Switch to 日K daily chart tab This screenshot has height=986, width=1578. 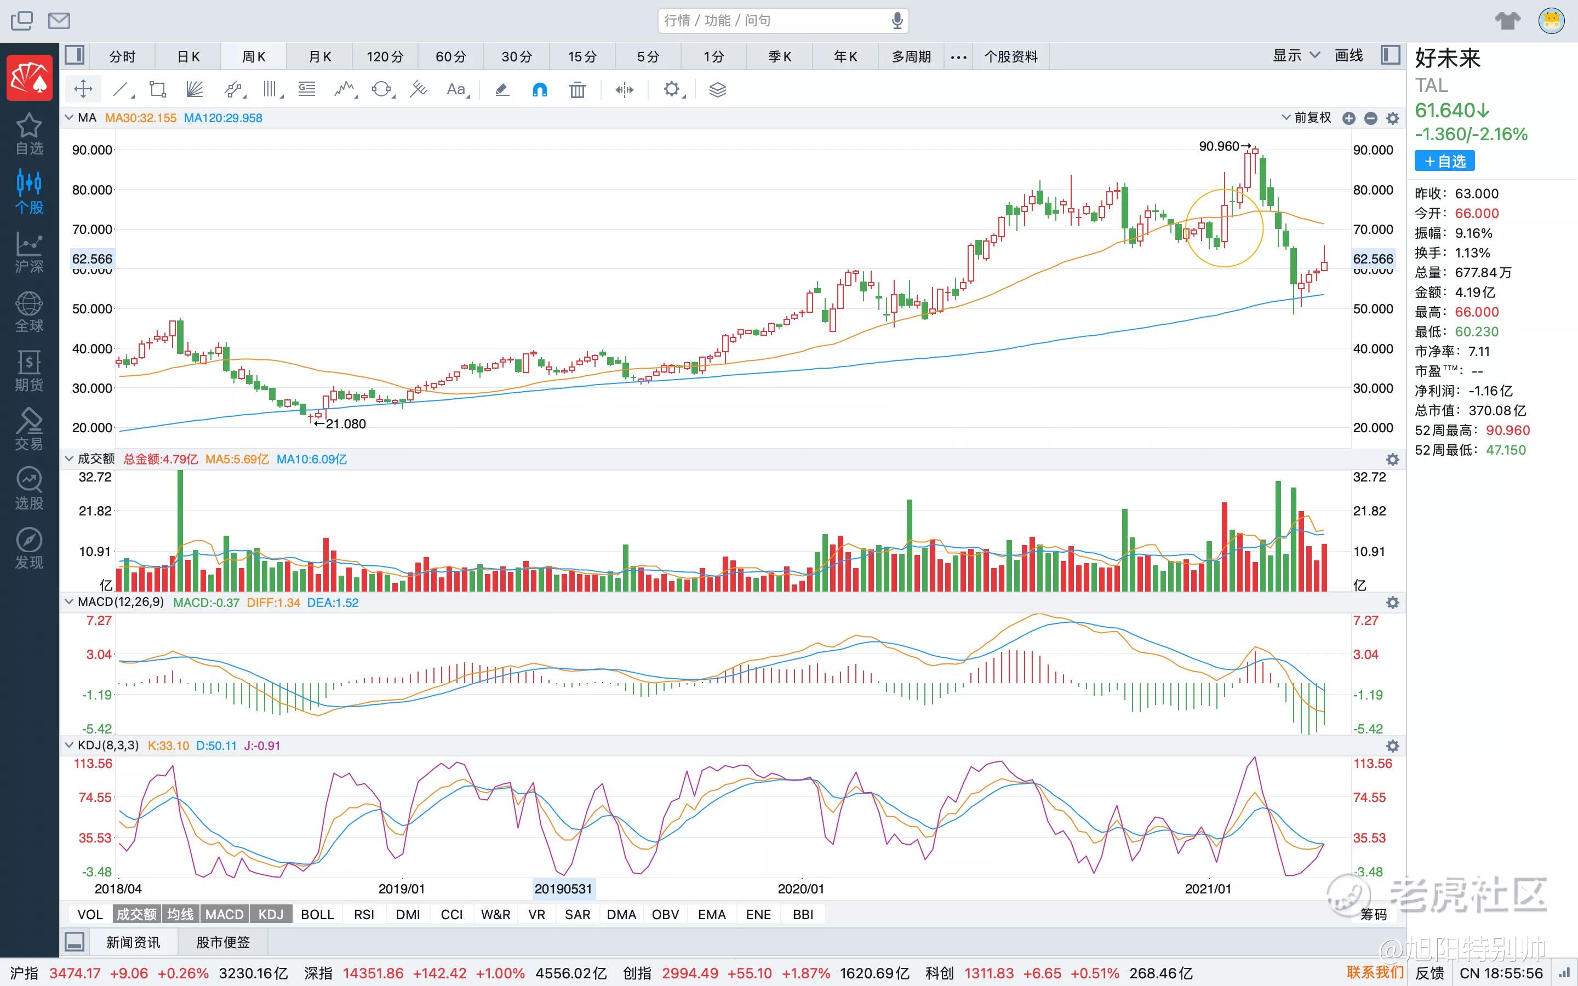coord(188,57)
